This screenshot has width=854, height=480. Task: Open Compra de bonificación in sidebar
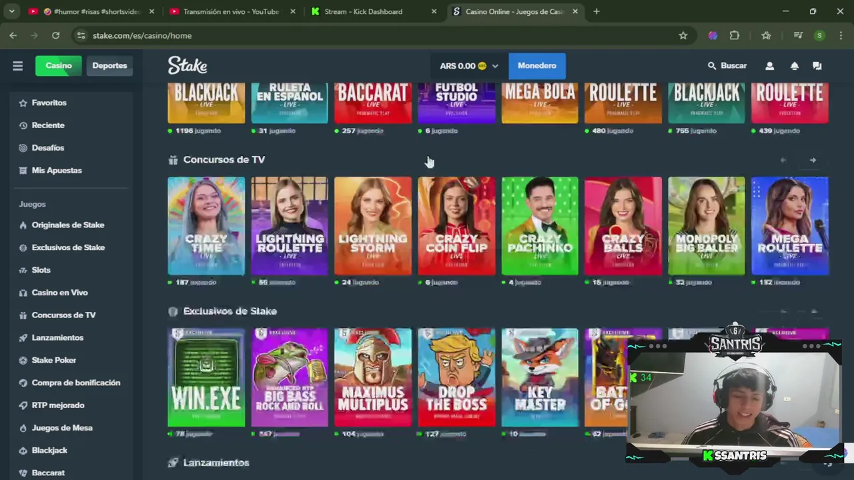tap(76, 383)
